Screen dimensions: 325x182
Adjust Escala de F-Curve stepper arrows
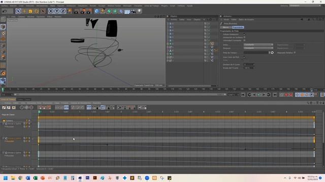click(254, 68)
